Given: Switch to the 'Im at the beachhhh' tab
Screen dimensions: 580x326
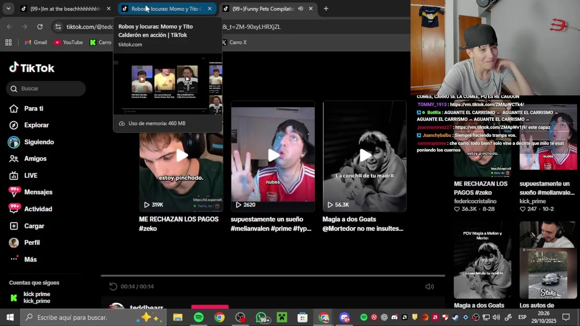Looking at the screenshot, I should pos(64,9).
